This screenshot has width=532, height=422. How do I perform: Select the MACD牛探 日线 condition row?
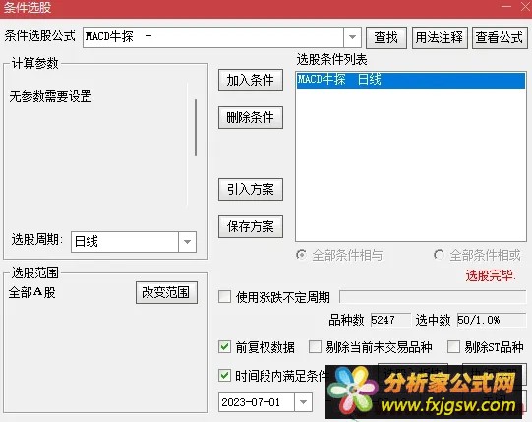(411, 80)
